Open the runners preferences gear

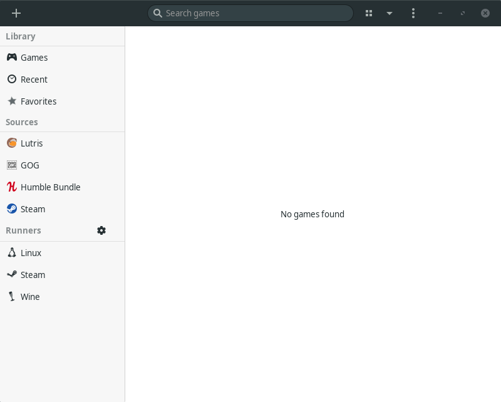point(101,230)
